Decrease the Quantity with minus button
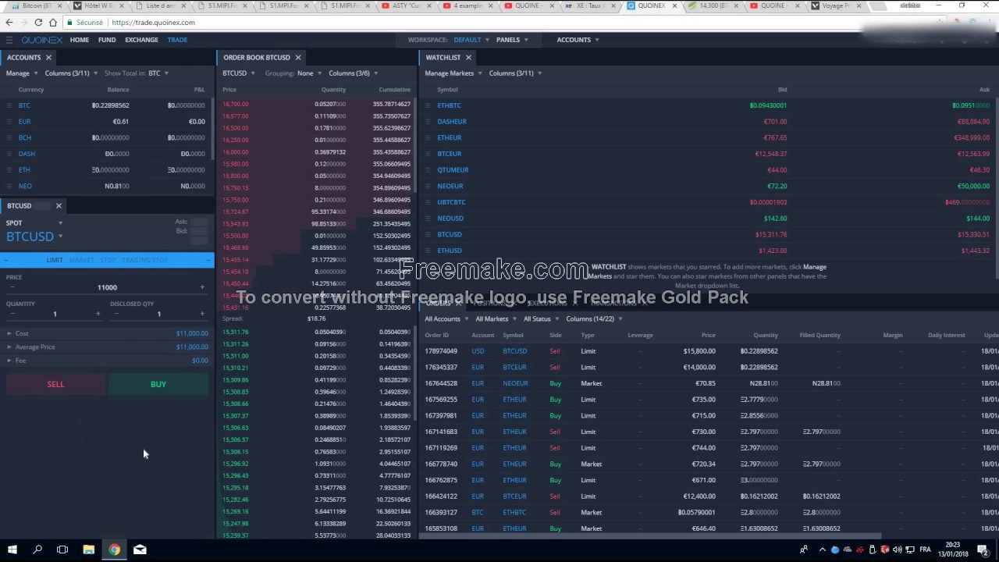The height and width of the screenshot is (562, 999). tap(12, 314)
